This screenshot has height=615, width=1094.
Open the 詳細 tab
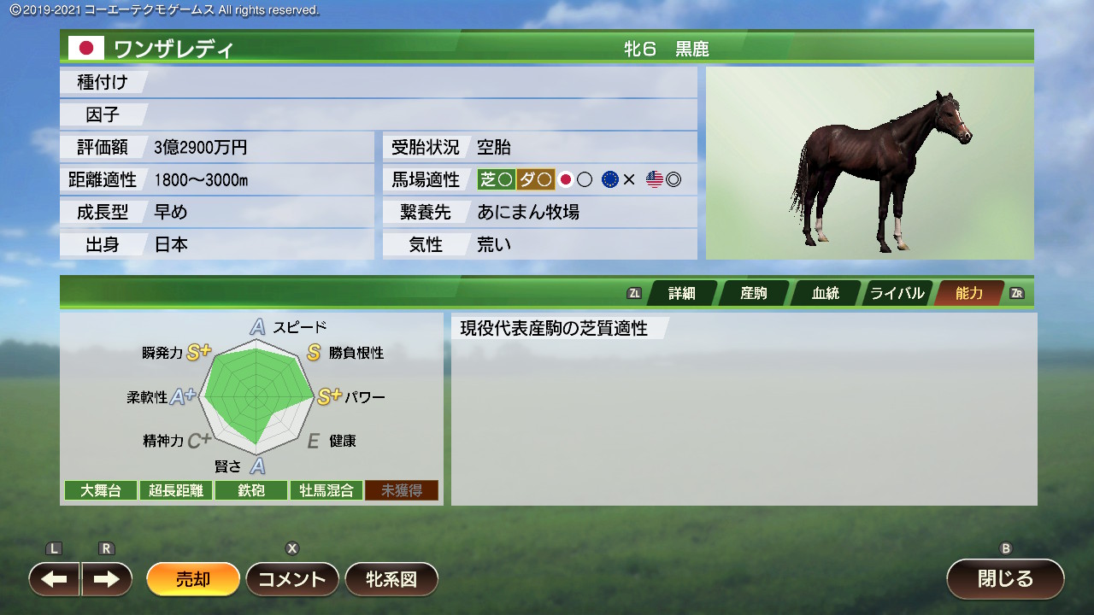[x=682, y=293]
